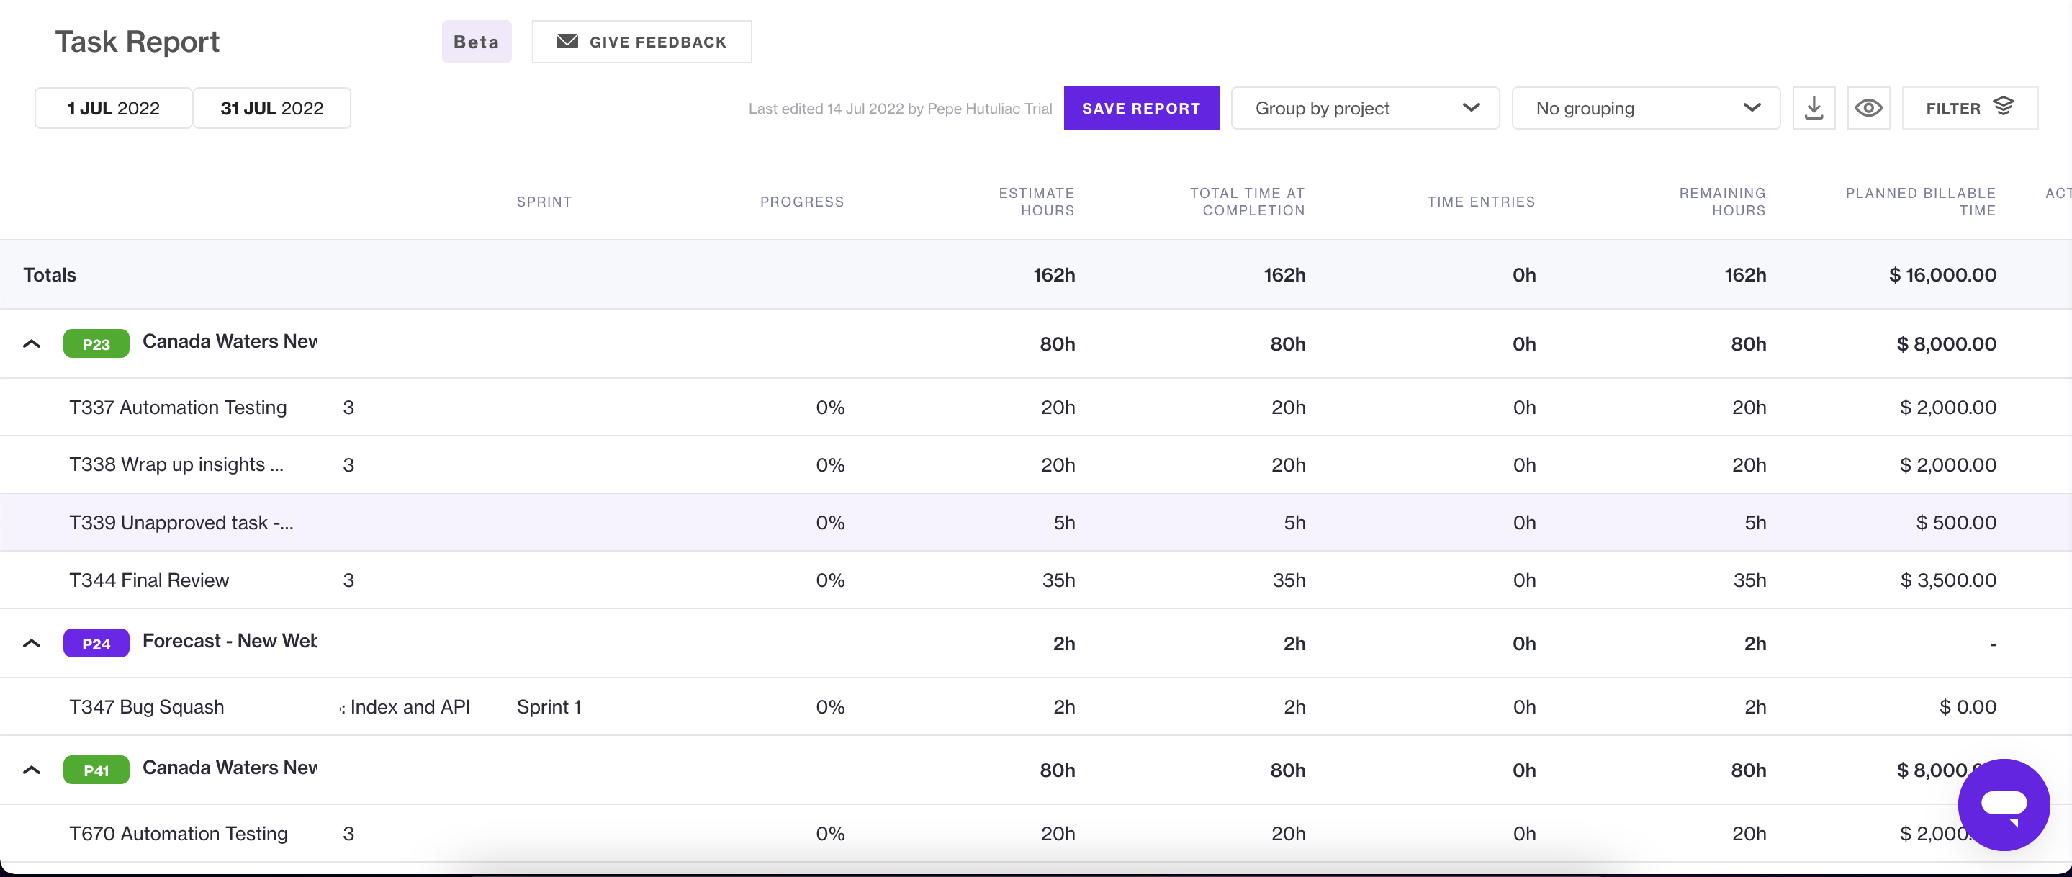Open the T339 Unapproved task row

click(x=181, y=522)
